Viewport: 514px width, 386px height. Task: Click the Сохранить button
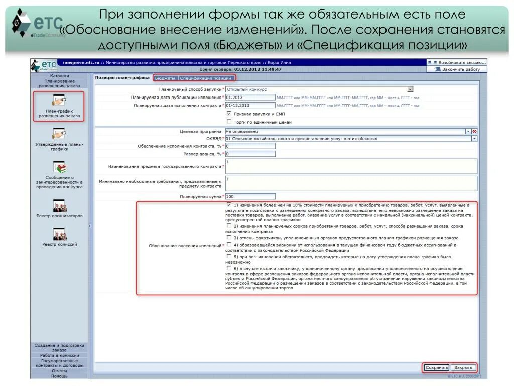(x=436, y=367)
